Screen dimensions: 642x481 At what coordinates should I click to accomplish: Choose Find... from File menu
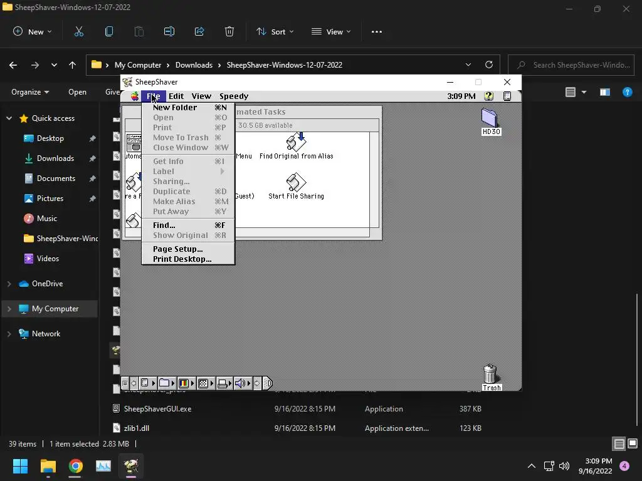click(188, 225)
